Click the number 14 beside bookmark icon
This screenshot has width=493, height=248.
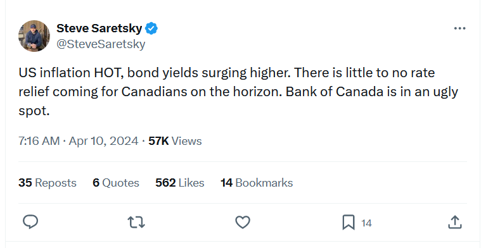(366, 223)
